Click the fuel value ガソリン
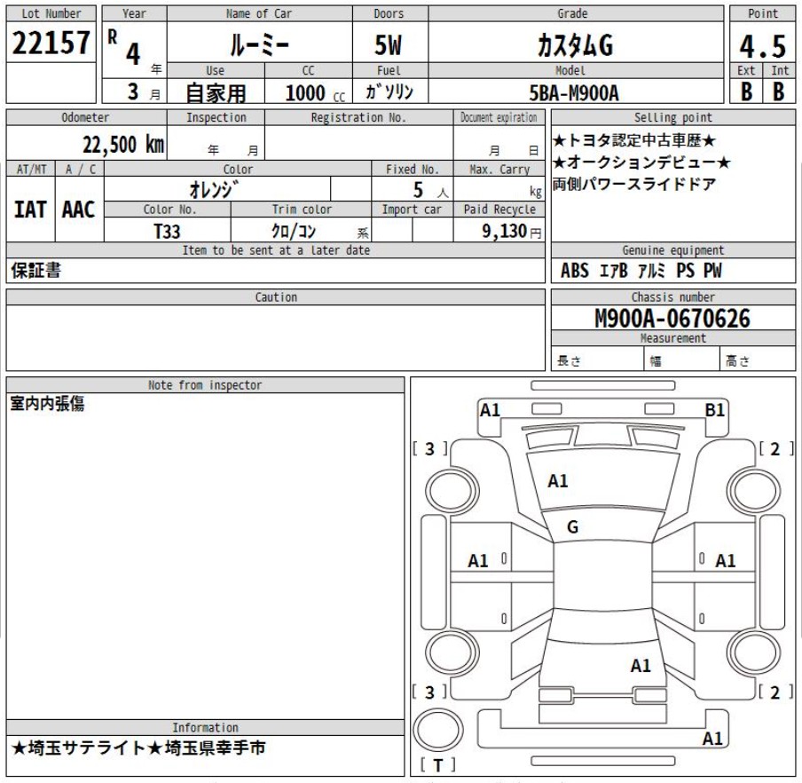 pyautogui.click(x=389, y=91)
